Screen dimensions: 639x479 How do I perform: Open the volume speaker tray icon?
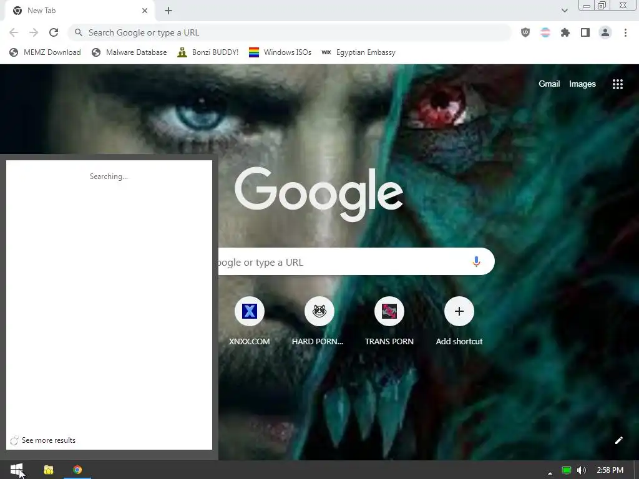[x=582, y=470]
